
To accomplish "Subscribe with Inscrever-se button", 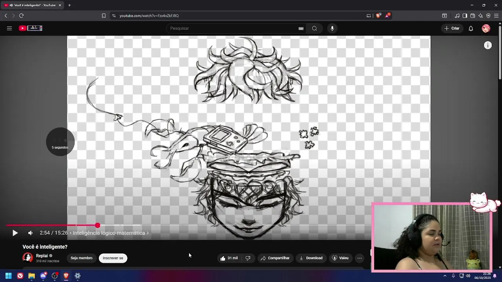I will pos(113,258).
